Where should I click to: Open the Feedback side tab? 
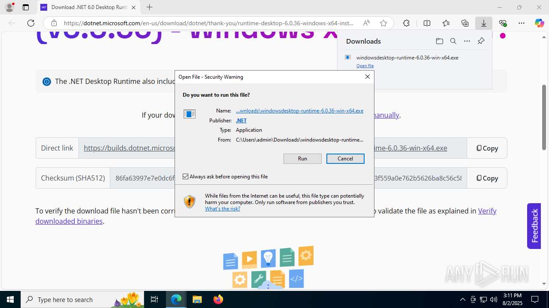(534, 226)
